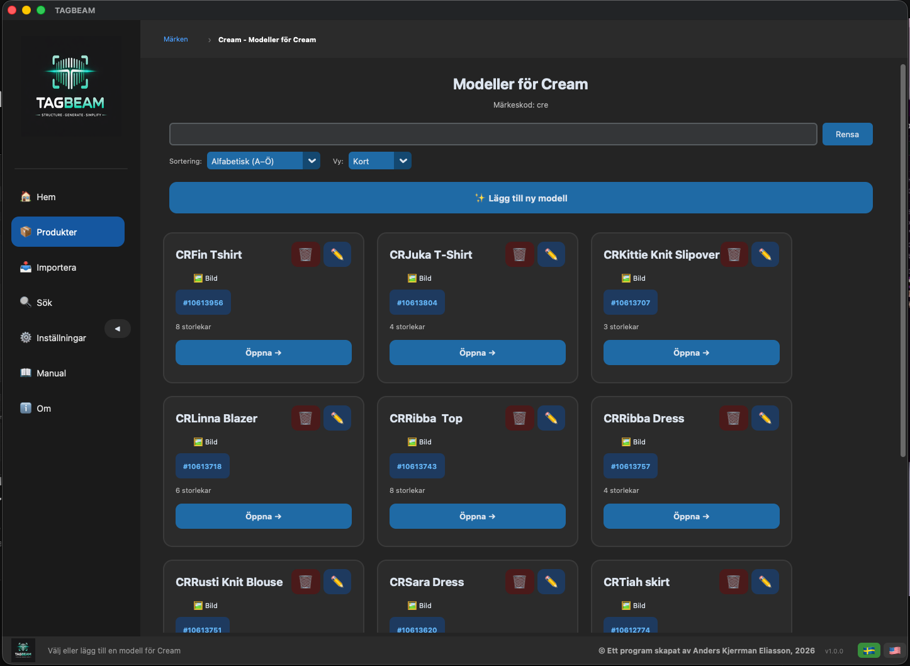Open the Vy Kort dropdown
910x666 pixels.
[380, 161]
